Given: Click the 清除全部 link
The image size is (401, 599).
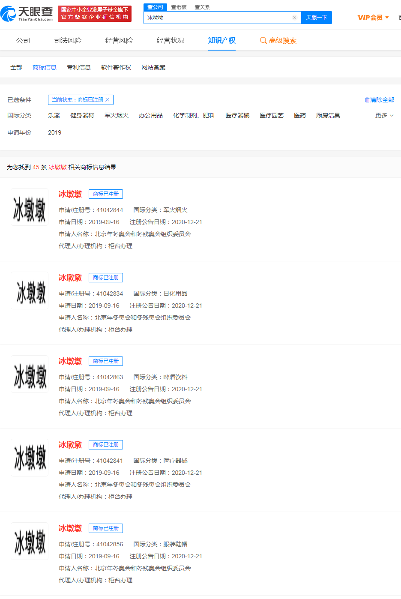Looking at the screenshot, I should pos(382,99).
